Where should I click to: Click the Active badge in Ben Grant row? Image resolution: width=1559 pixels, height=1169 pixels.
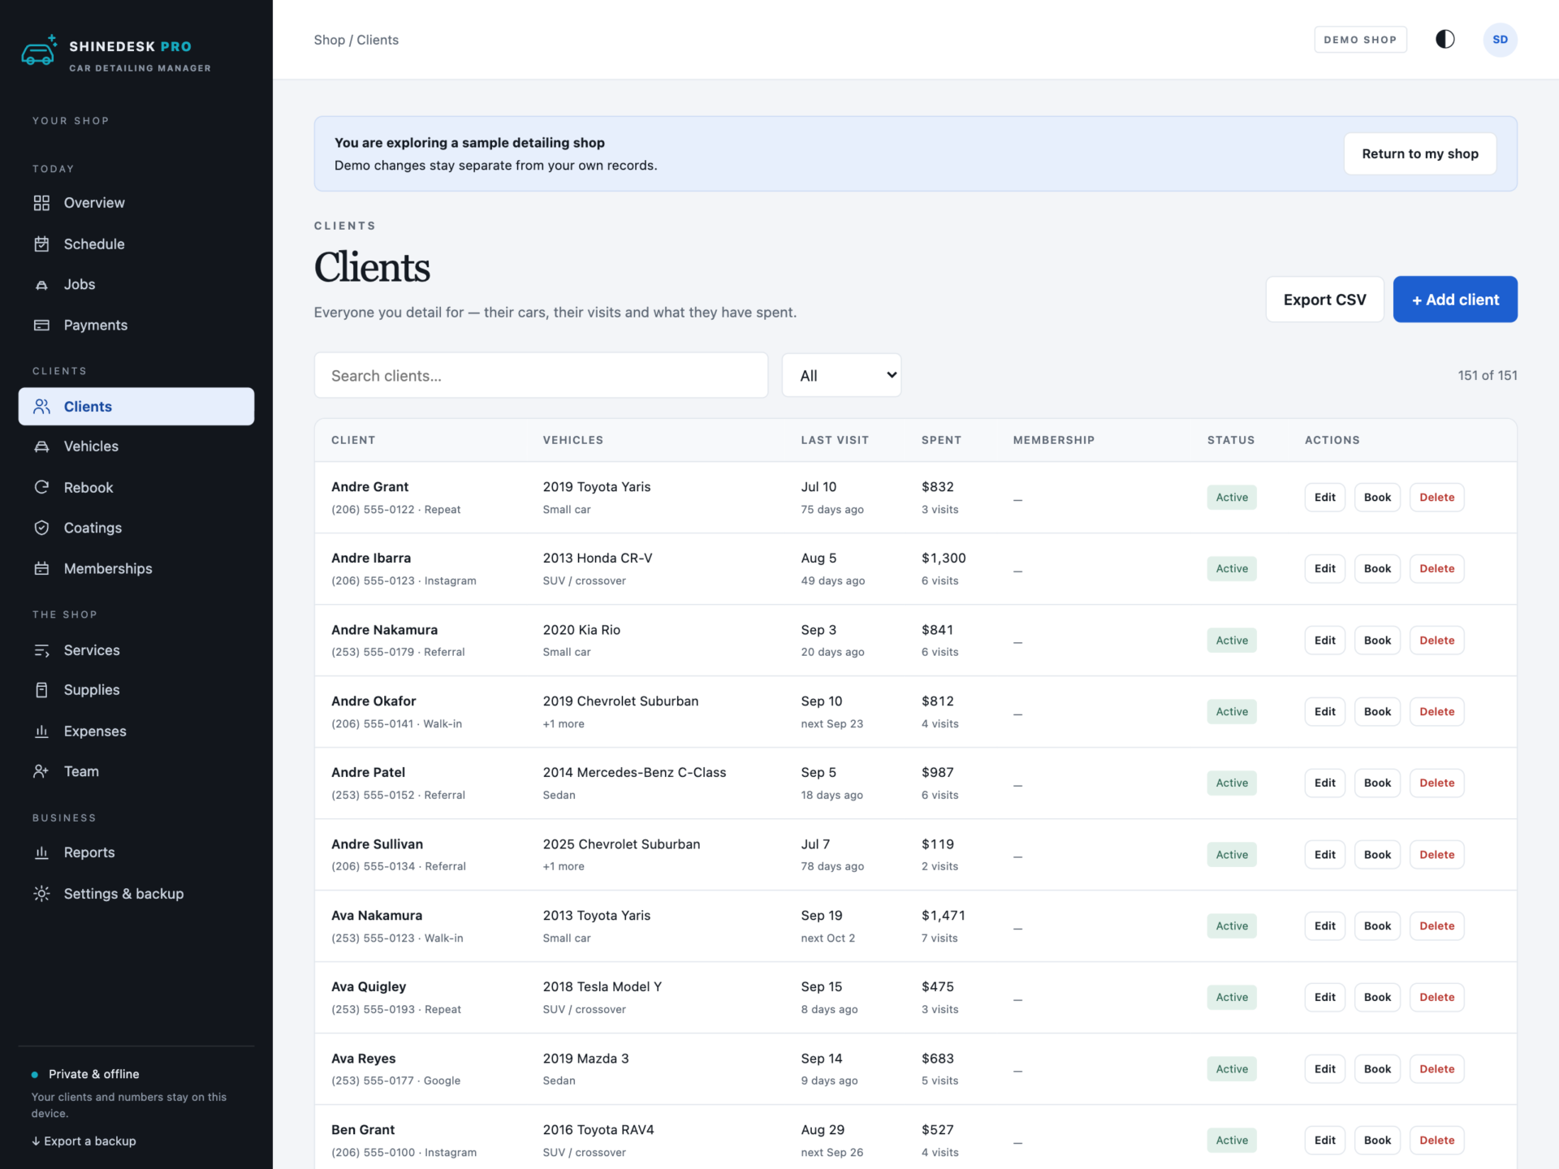1232,1141
